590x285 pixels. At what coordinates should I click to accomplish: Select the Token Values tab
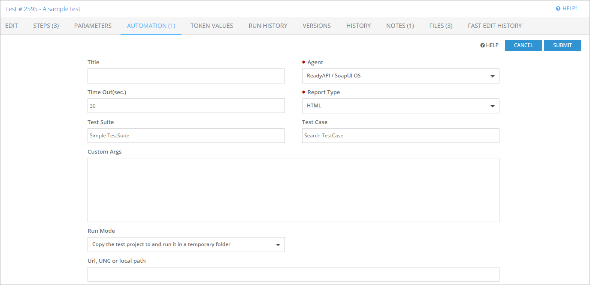[x=212, y=26]
